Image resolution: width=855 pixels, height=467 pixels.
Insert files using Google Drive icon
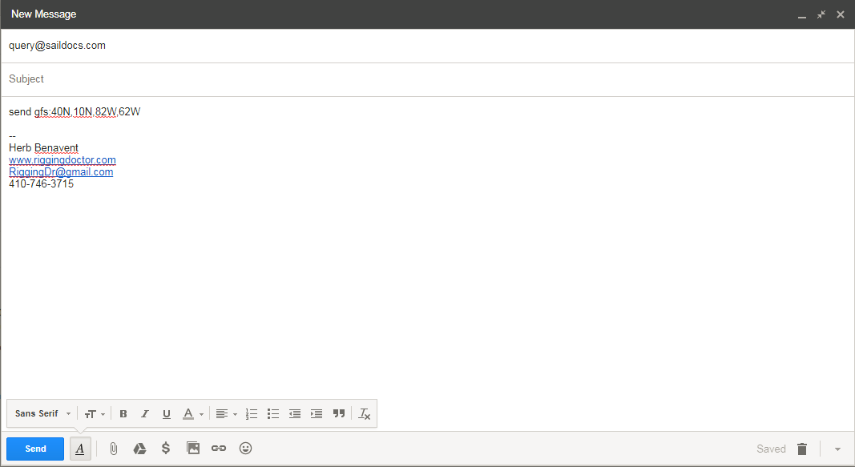click(x=139, y=449)
